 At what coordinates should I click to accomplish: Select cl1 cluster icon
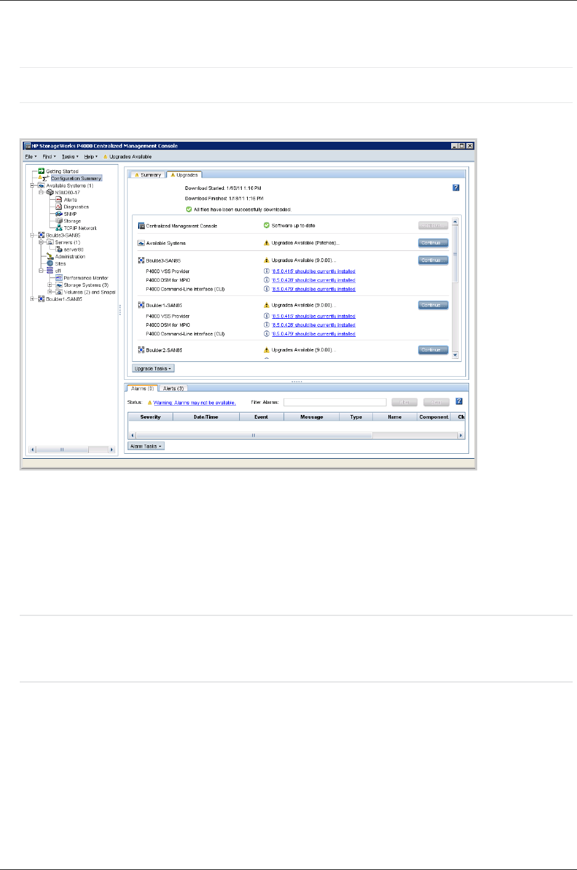click(x=50, y=271)
